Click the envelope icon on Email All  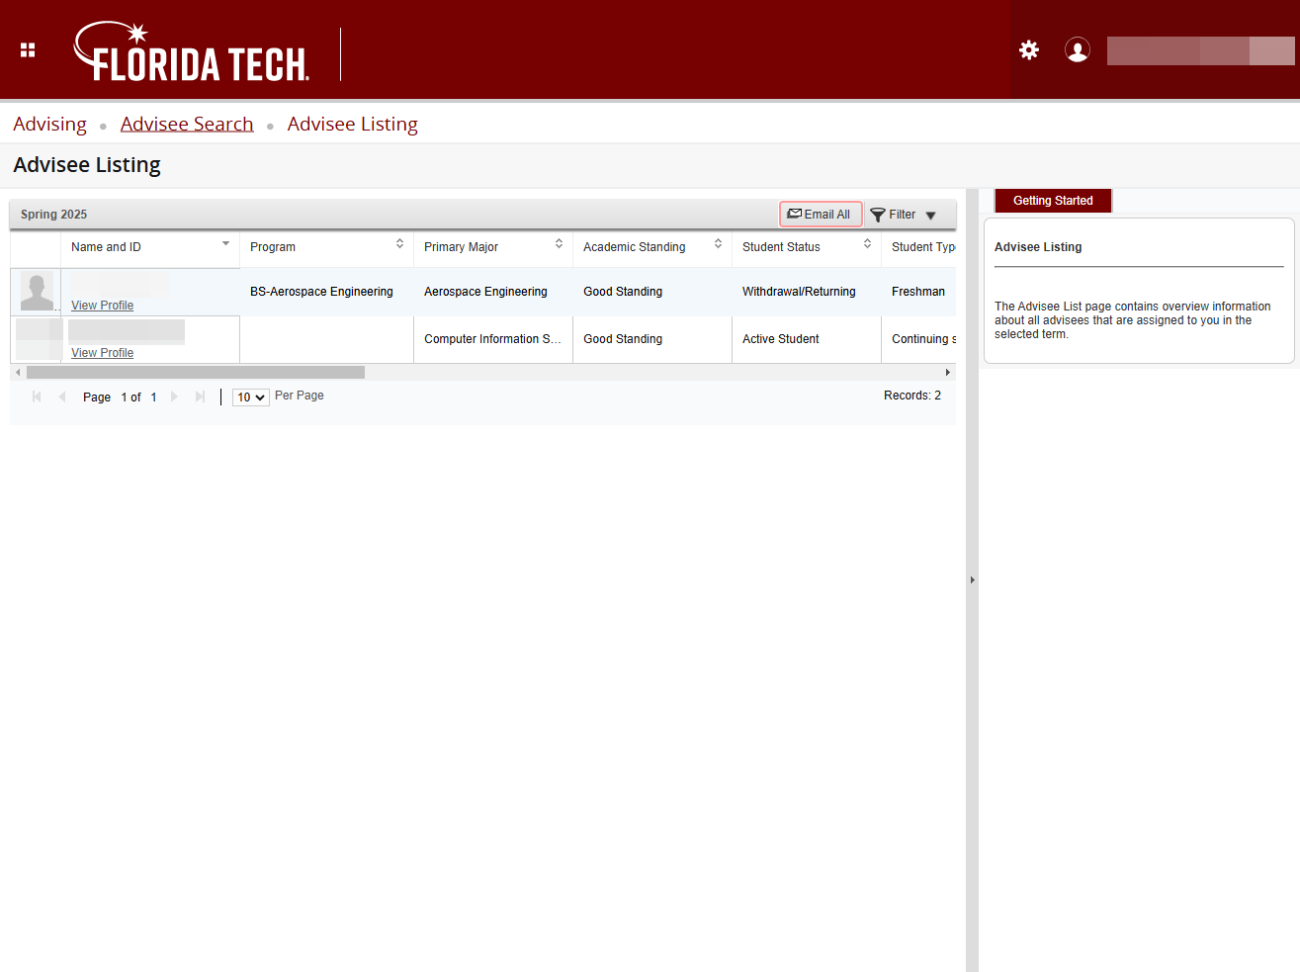(794, 214)
